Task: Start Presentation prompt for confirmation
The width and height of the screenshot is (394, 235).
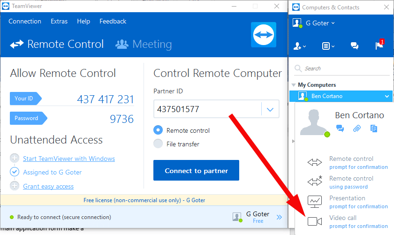Action: click(358, 202)
